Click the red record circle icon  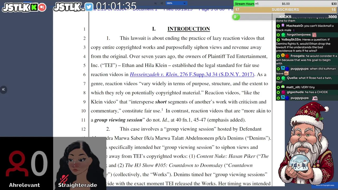pos(42,7)
